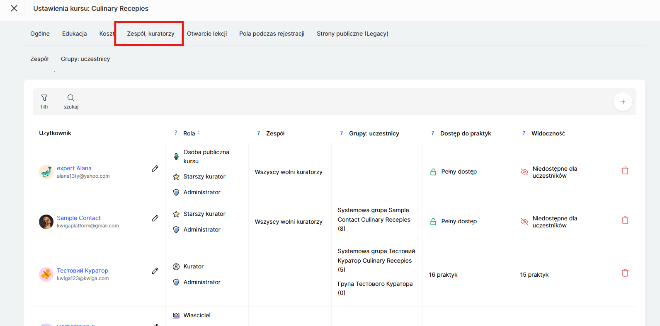
Task: Sort by Rola column arrows
Action: click(x=199, y=133)
